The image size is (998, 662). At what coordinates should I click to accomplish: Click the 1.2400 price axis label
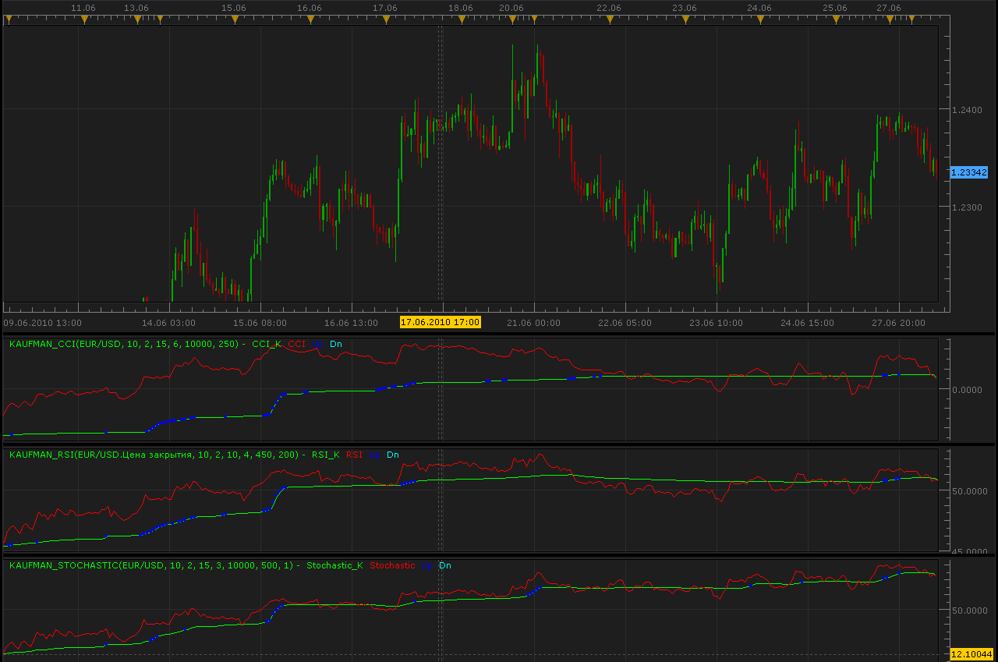tap(968, 111)
